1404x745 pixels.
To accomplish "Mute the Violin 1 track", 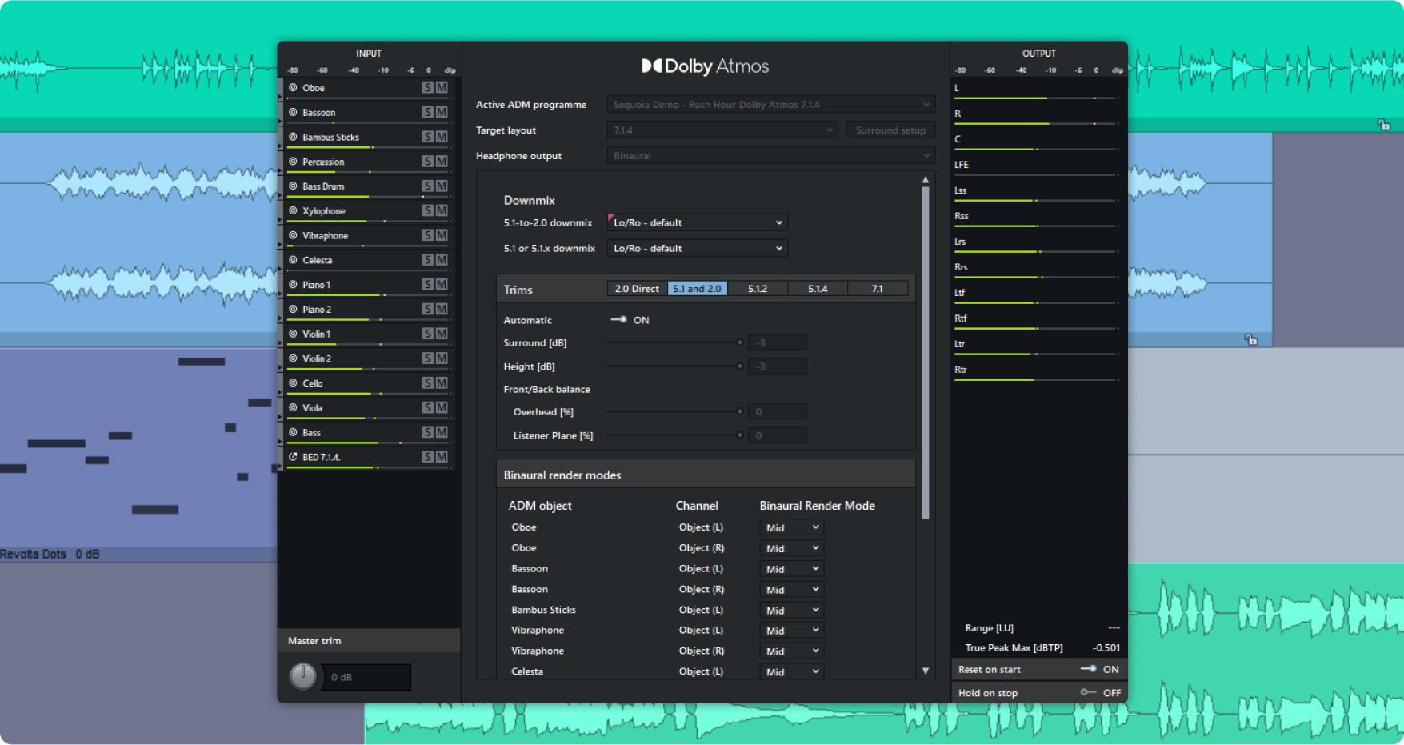I will 441,334.
